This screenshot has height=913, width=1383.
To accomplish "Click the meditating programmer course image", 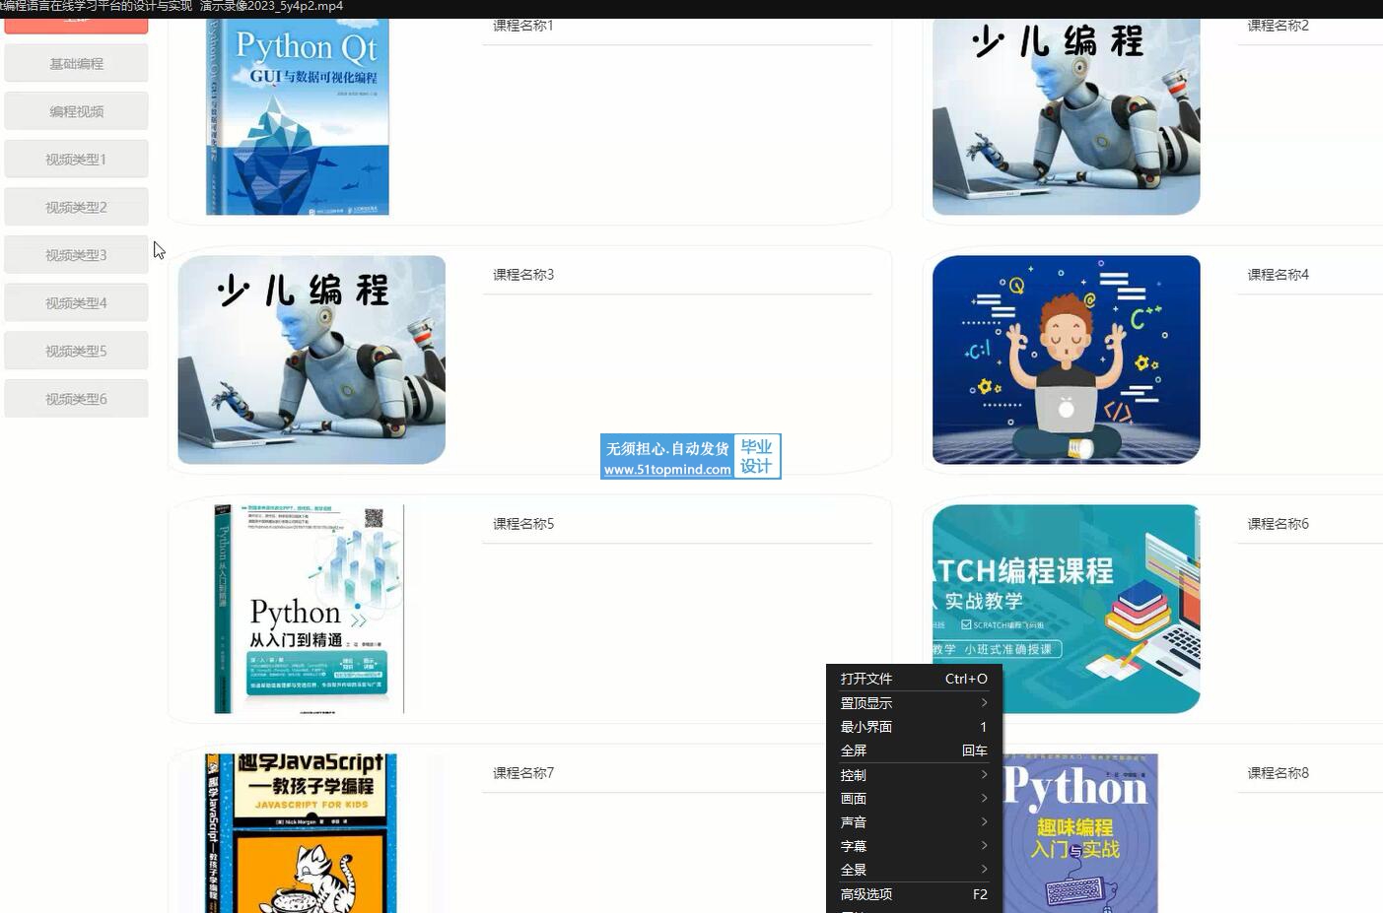I will click(x=1066, y=359).
